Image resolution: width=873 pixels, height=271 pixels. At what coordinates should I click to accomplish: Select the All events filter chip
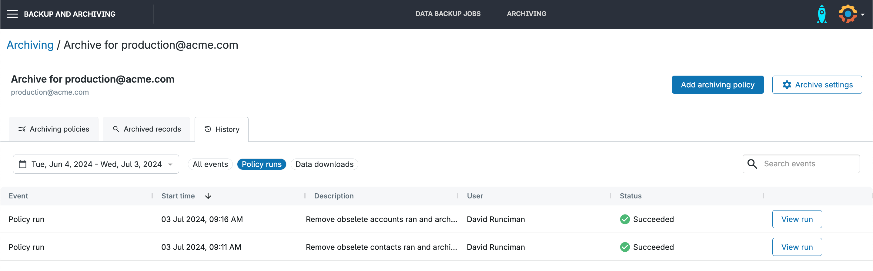click(210, 164)
